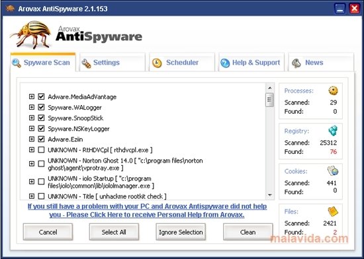Check the unhackme rootkit check checkbox

(41, 196)
